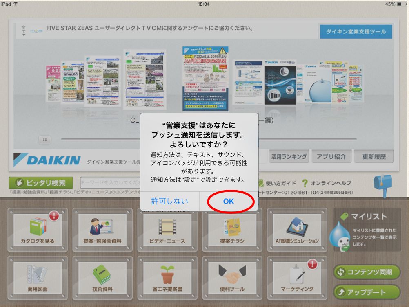Pause the carousel slideshow
The image size is (409, 307).
pyautogui.click(x=44, y=140)
